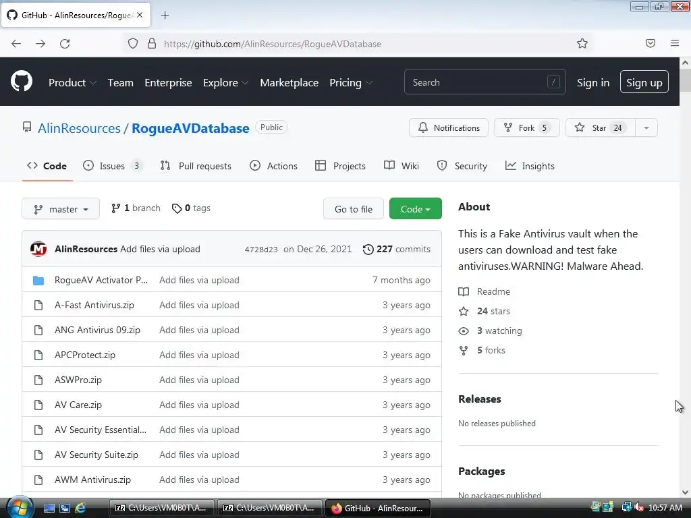This screenshot has width=691, height=518.
Task: Open the Windows Start orb
Action: 20,507
